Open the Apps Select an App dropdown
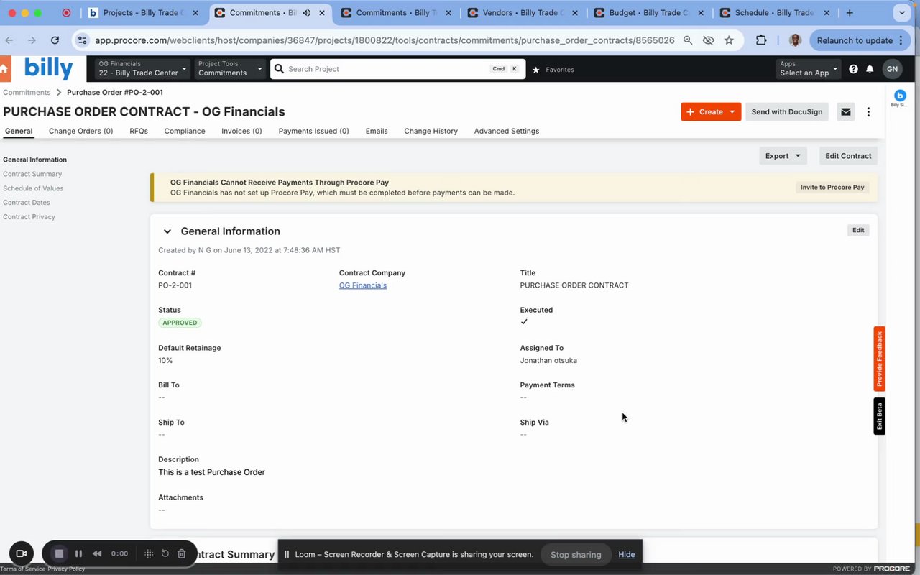The width and height of the screenshot is (920, 575). (809, 68)
